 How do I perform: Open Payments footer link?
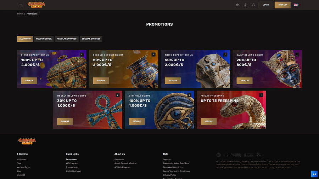(119, 160)
